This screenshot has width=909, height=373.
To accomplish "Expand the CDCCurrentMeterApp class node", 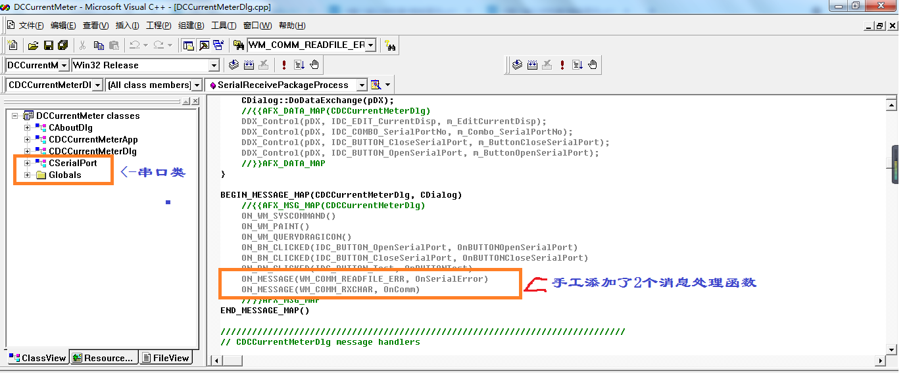I will (28, 139).
